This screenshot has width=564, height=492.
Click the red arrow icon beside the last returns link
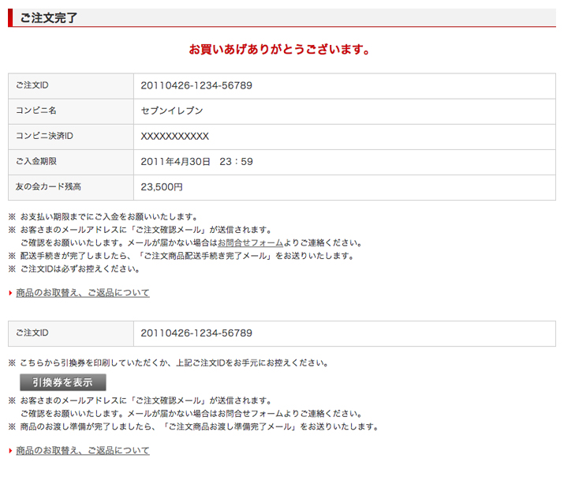click(11, 451)
